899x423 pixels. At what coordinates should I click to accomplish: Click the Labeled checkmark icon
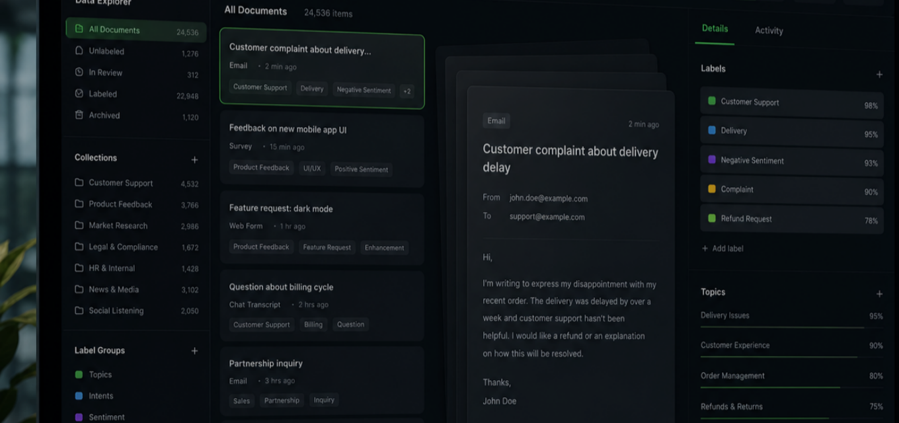[x=79, y=94]
